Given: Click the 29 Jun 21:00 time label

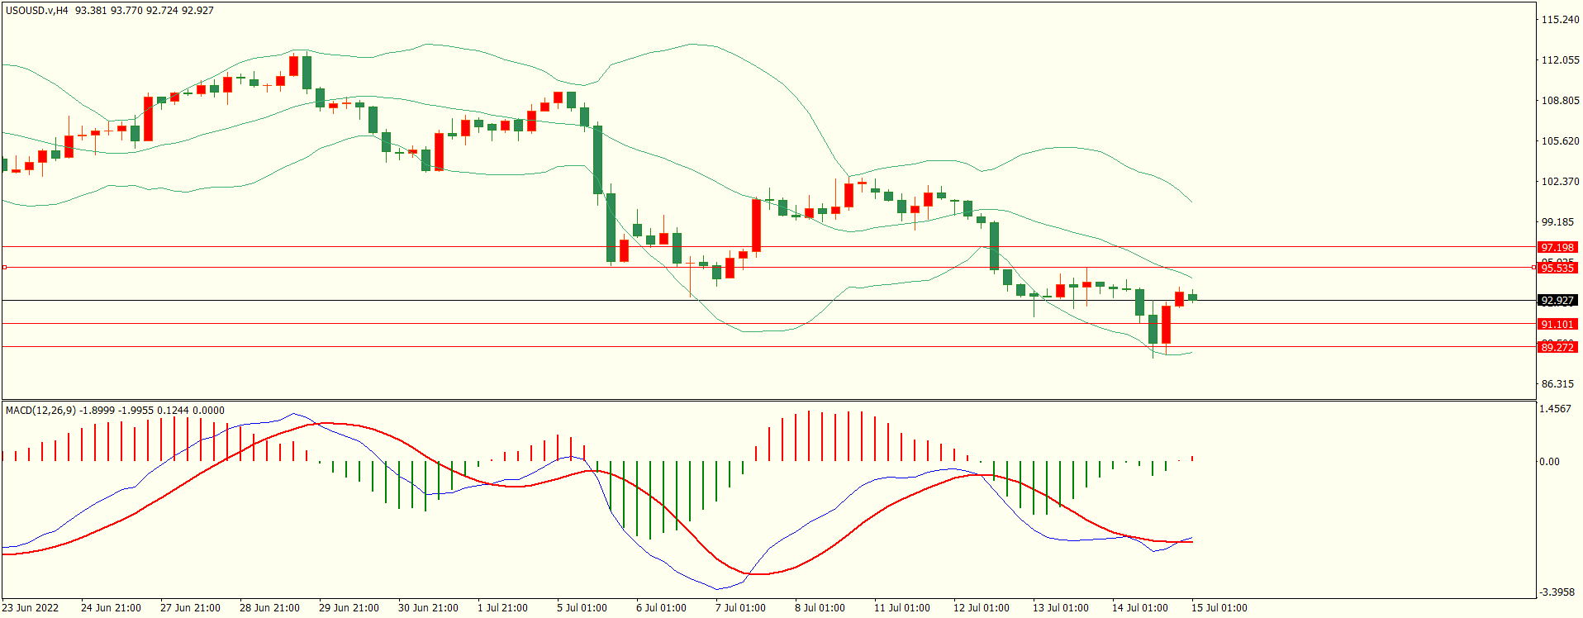Looking at the screenshot, I should [349, 608].
